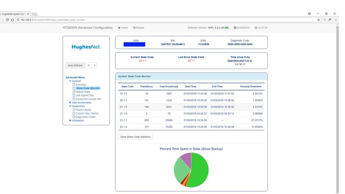Open the Chrome three-dot menu
The height and width of the screenshot is (194, 345).
point(336,20)
